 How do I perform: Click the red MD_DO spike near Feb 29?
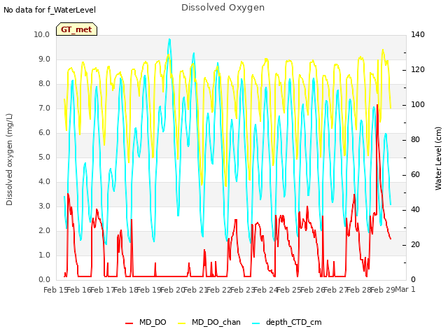coord(377,106)
